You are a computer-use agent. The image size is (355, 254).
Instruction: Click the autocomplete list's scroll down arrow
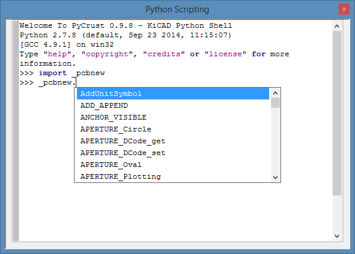click(x=275, y=177)
